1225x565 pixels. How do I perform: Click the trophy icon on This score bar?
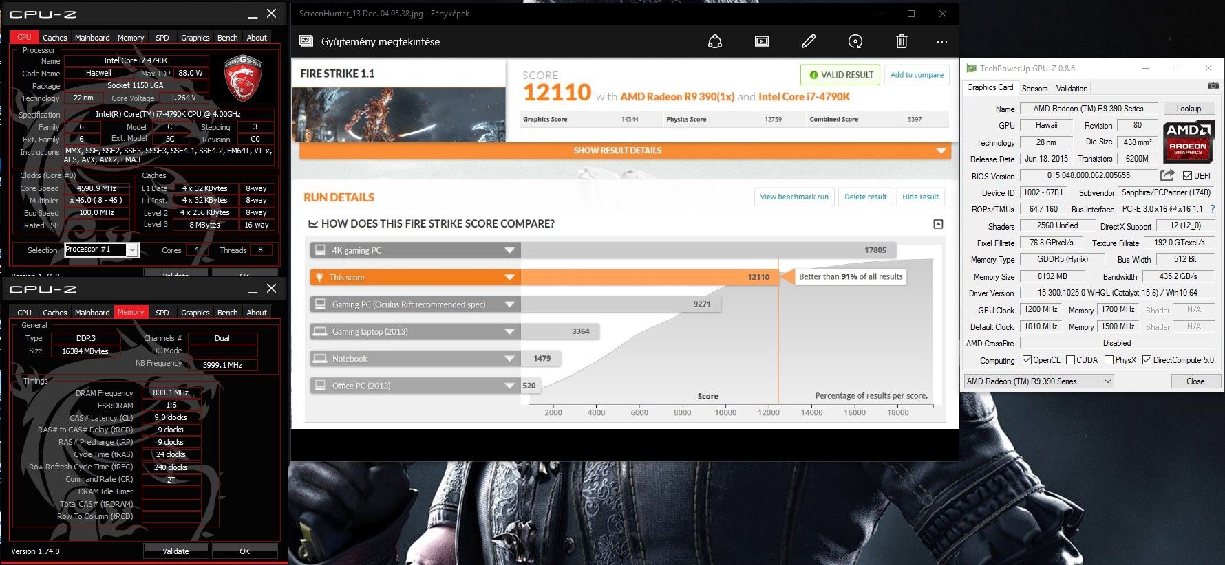tap(319, 277)
